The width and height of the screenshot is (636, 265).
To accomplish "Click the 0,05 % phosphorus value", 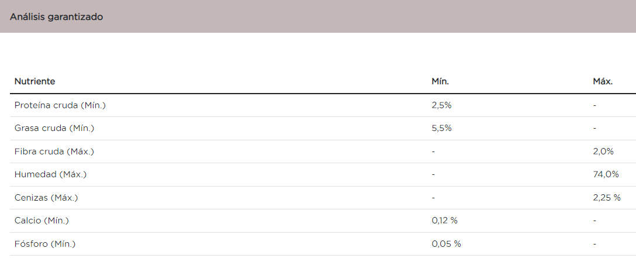I will (x=446, y=244).
